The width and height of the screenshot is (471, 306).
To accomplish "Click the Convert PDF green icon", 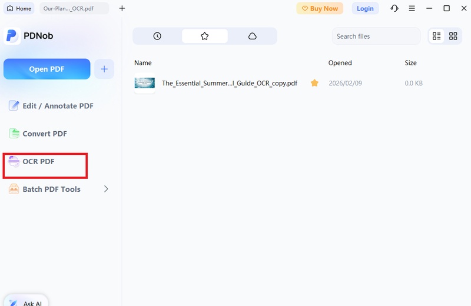I will click(x=14, y=133).
